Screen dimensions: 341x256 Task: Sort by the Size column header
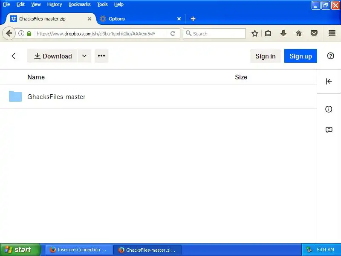241,77
